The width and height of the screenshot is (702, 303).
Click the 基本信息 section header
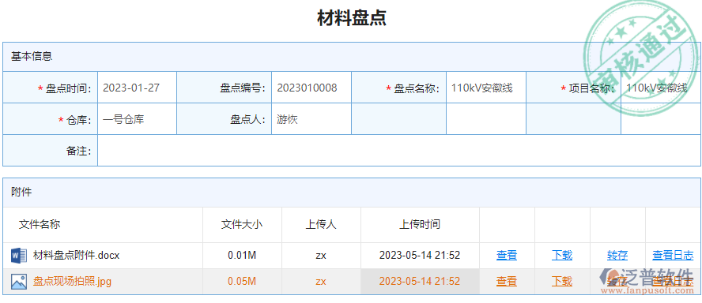pyautogui.click(x=351, y=57)
